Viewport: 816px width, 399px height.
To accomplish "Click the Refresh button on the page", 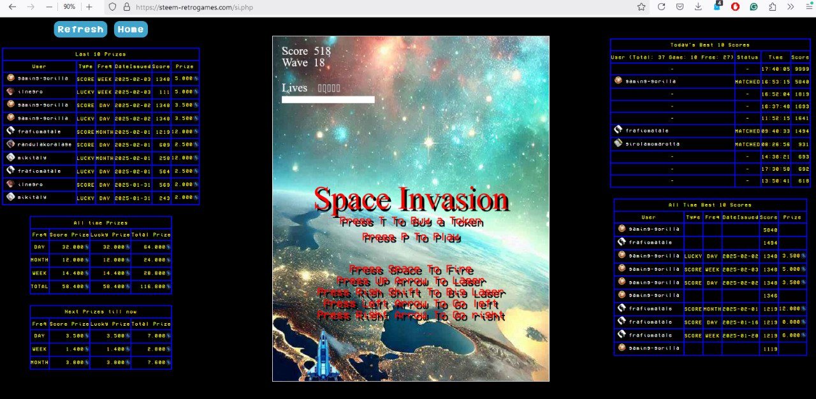I will click(80, 29).
